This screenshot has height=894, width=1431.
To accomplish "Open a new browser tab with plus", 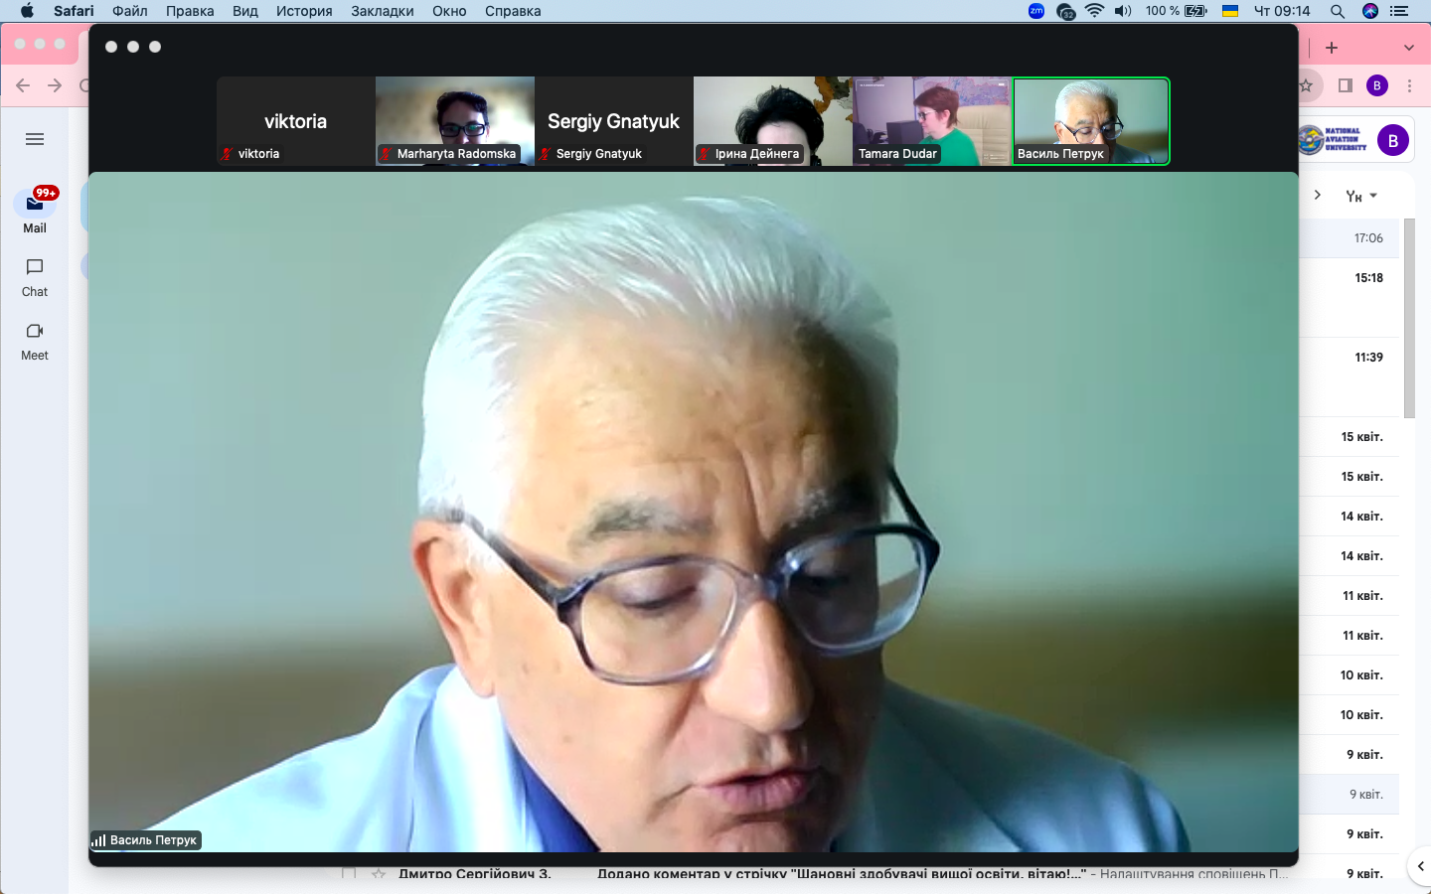I will (x=1332, y=48).
